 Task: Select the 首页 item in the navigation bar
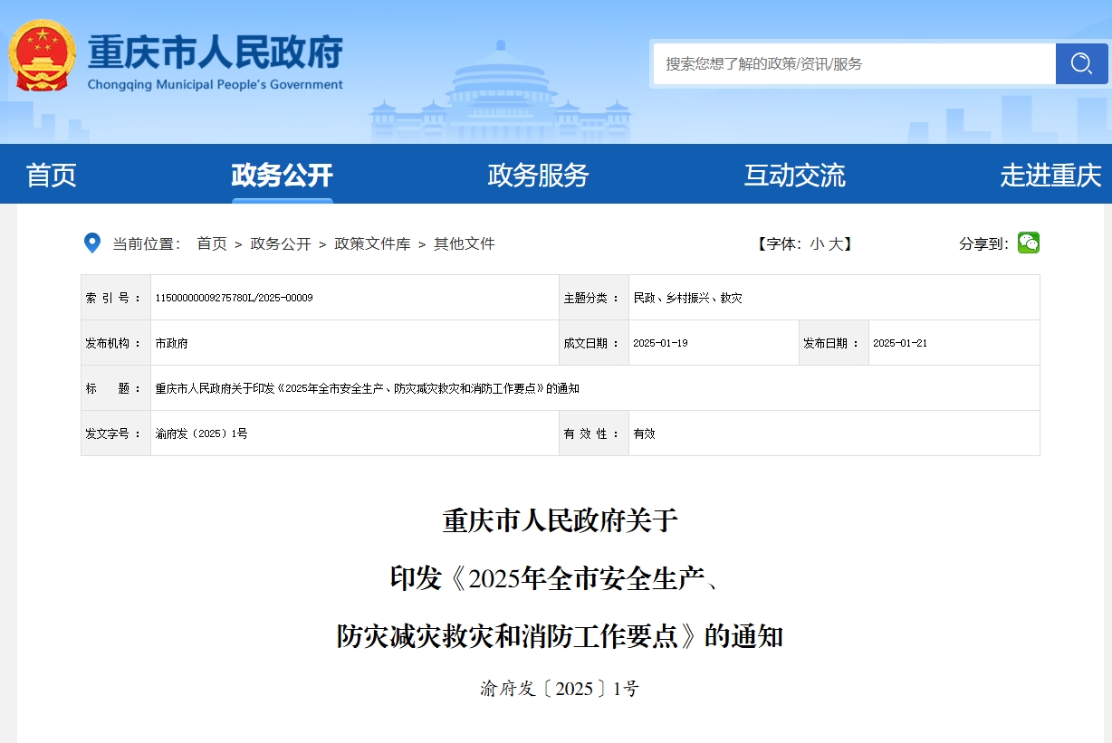click(x=50, y=176)
